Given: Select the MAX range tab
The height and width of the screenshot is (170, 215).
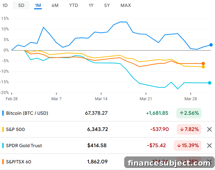Looking at the screenshot, I should 125,5.
